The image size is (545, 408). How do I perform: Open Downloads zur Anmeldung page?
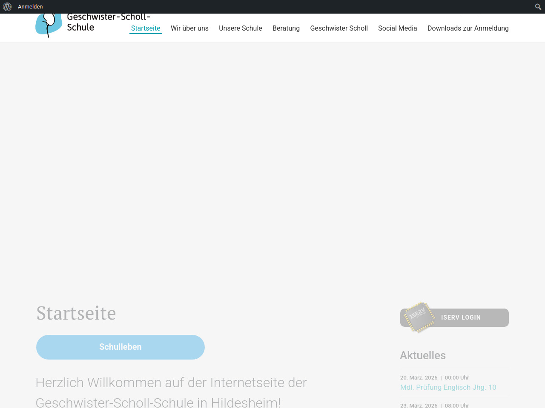468,28
